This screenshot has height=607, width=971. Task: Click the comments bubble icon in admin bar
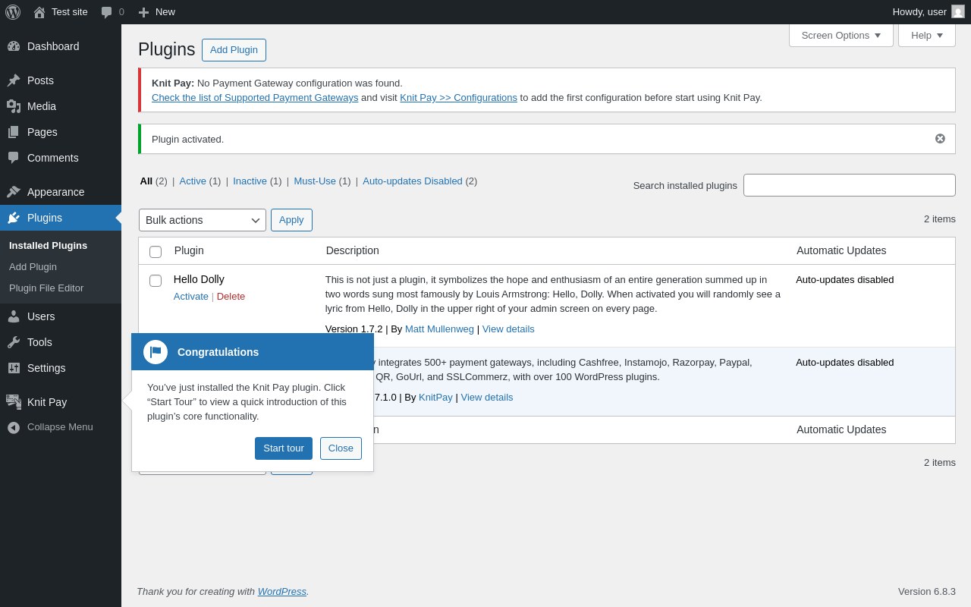pos(107,12)
